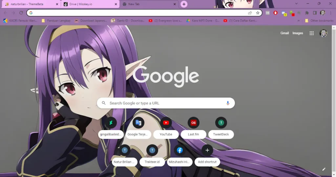Open the TweetDeck shortcut tile
This screenshot has width=336, height=177.
221,128
